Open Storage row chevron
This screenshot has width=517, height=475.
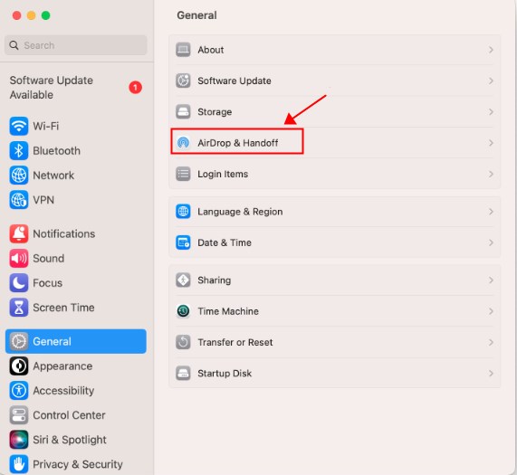[x=491, y=112]
